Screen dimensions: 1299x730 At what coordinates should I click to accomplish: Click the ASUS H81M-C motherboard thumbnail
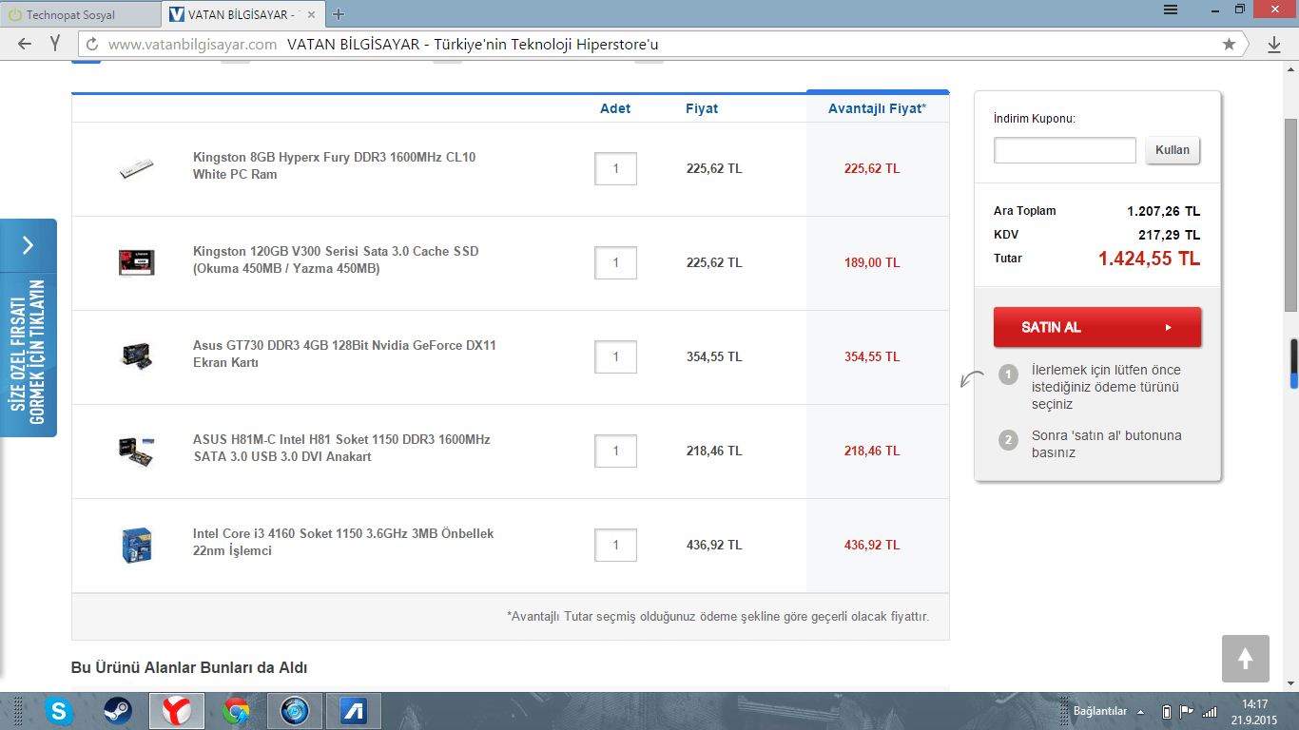tap(136, 451)
